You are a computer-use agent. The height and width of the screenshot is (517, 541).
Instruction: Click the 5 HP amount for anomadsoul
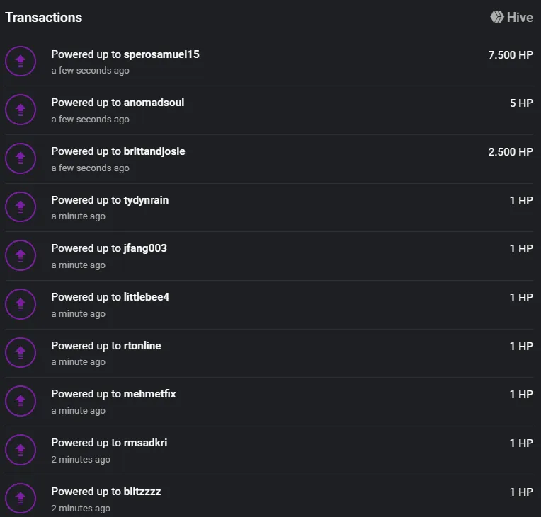click(x=521, y=103)
